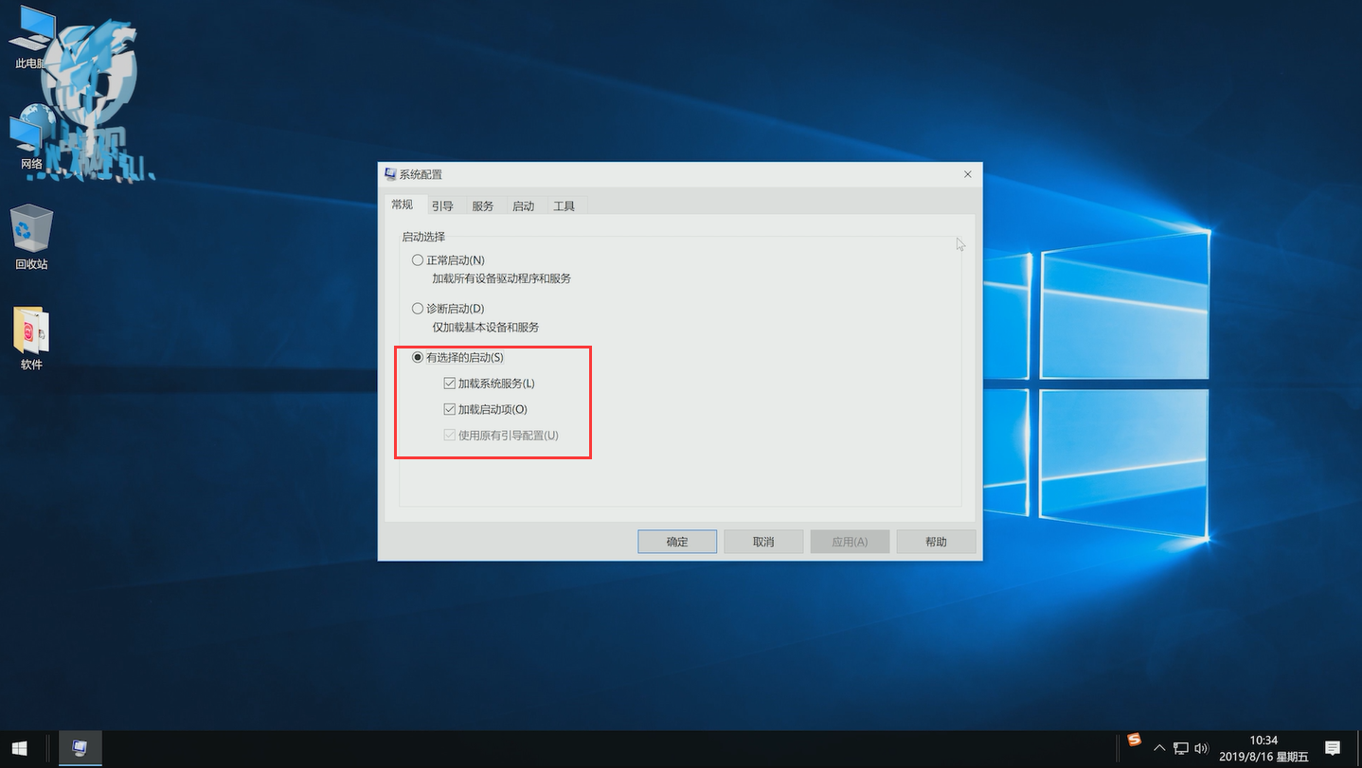Screen dimensions: 1362x768
Task: Click the Windows Start button
Action: 19,748
